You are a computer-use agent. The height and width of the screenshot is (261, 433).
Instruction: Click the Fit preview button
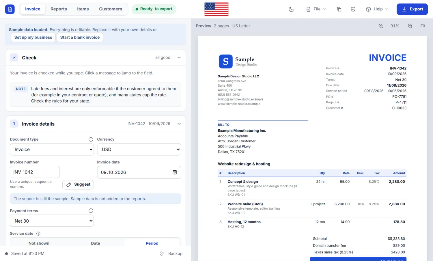coord(423,26)
